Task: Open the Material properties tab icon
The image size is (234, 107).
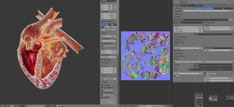Action: click(x=196, y=6)
